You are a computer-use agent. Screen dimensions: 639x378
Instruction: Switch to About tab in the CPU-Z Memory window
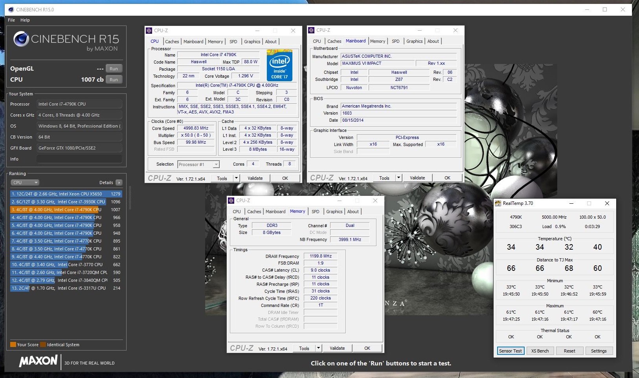coord(353,212)
